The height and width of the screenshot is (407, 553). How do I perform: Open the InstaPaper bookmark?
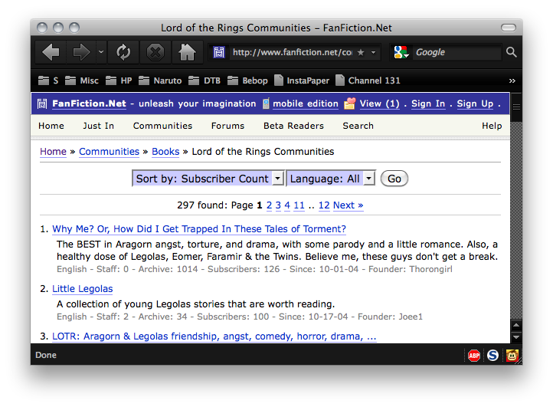[x=302, y=80]
